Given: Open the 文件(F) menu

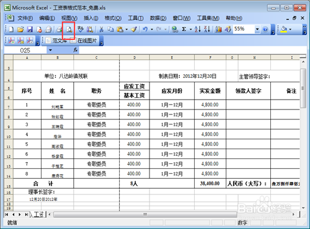Looking at the screenshot, I should coord(25,19).
